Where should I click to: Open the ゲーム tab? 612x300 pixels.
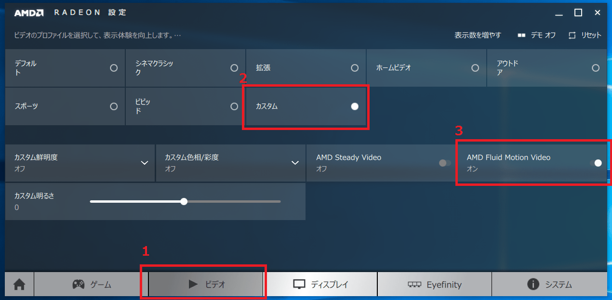click(x=91, y=285)
